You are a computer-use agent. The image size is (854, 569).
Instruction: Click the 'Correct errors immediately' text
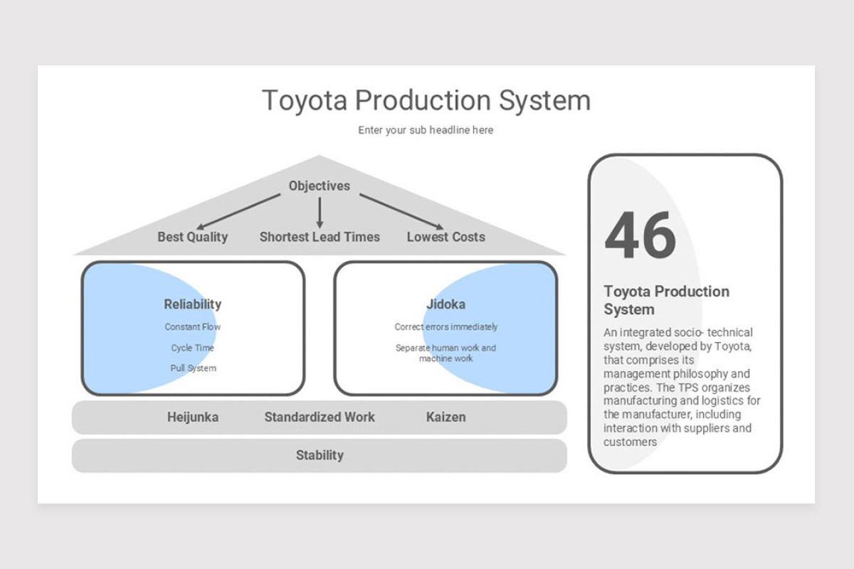tap(446, 327)
